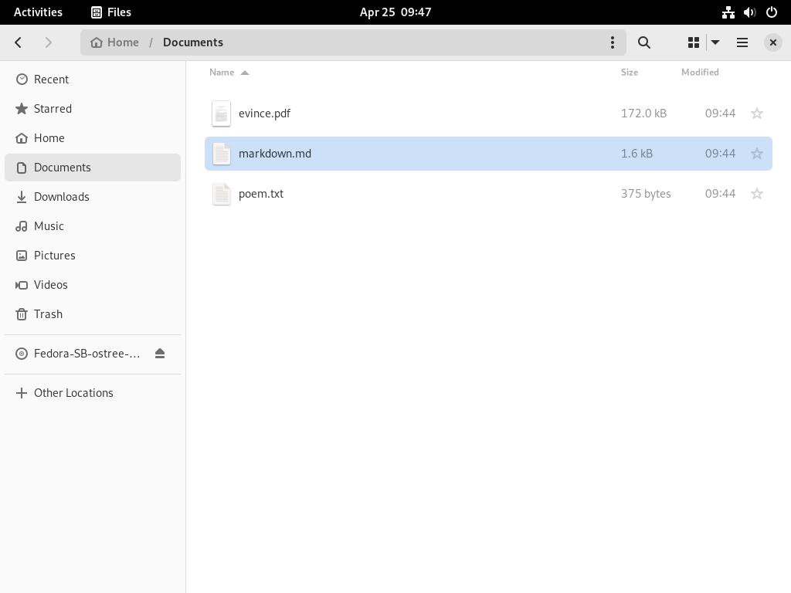The image size is (791, 593).
Task: Star the evince.pdf file
Action: point(757,114)
